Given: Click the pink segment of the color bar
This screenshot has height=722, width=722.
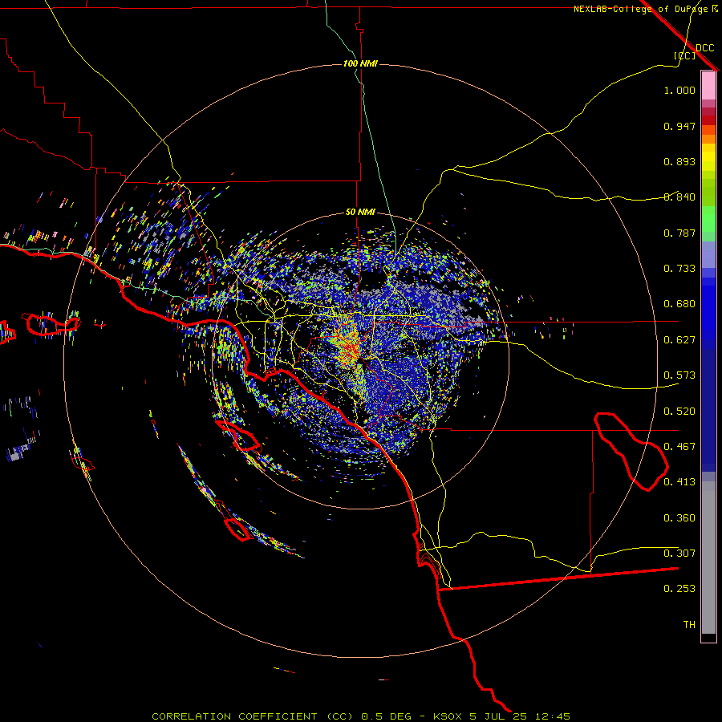Looking at the screenshot, I should pyautogui.click(x=708, y=86).
